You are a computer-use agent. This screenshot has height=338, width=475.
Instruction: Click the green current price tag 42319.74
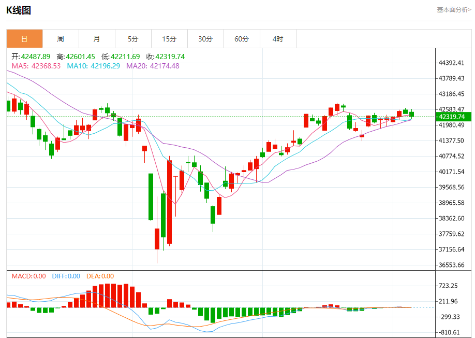coord(453,117)
